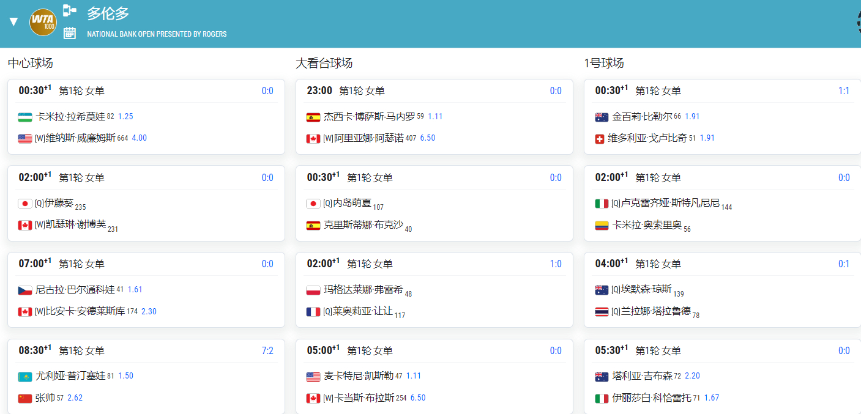Screen dimensions: 861x414
Task: Click Australia flag beside 埃默森·琼斯
Action: (x=602, y=290)
